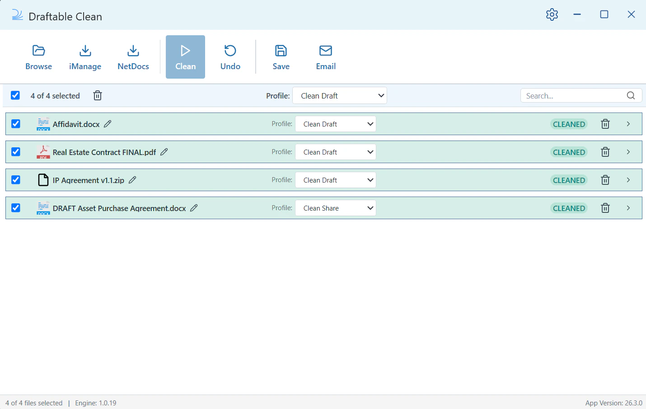Remove Real Estate Contract FINAL.pdf via trash icon
This screenshot has height=409, width=646.
click(x=605, y=152)
